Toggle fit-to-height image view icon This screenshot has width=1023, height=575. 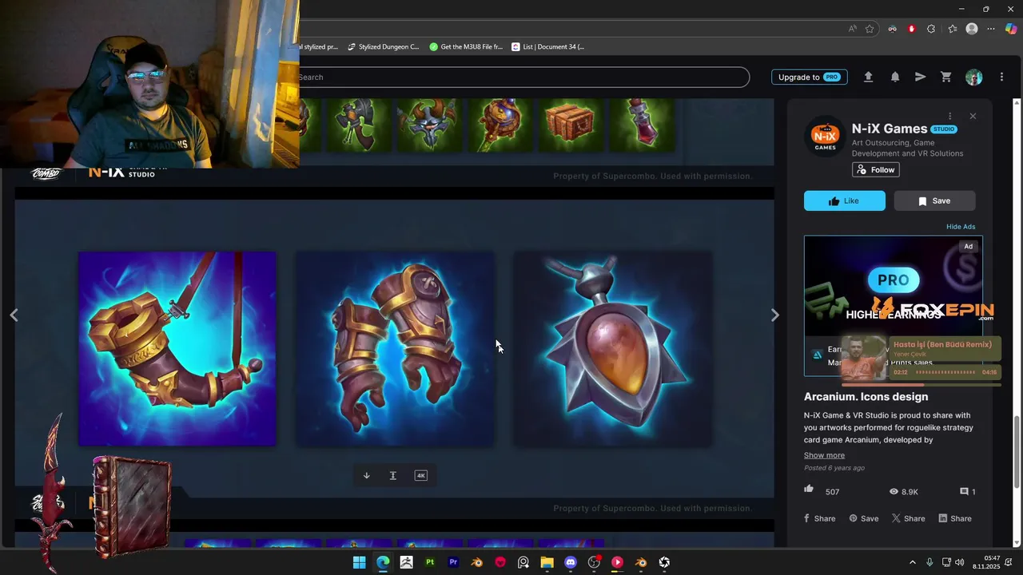(x=392, y=475)
